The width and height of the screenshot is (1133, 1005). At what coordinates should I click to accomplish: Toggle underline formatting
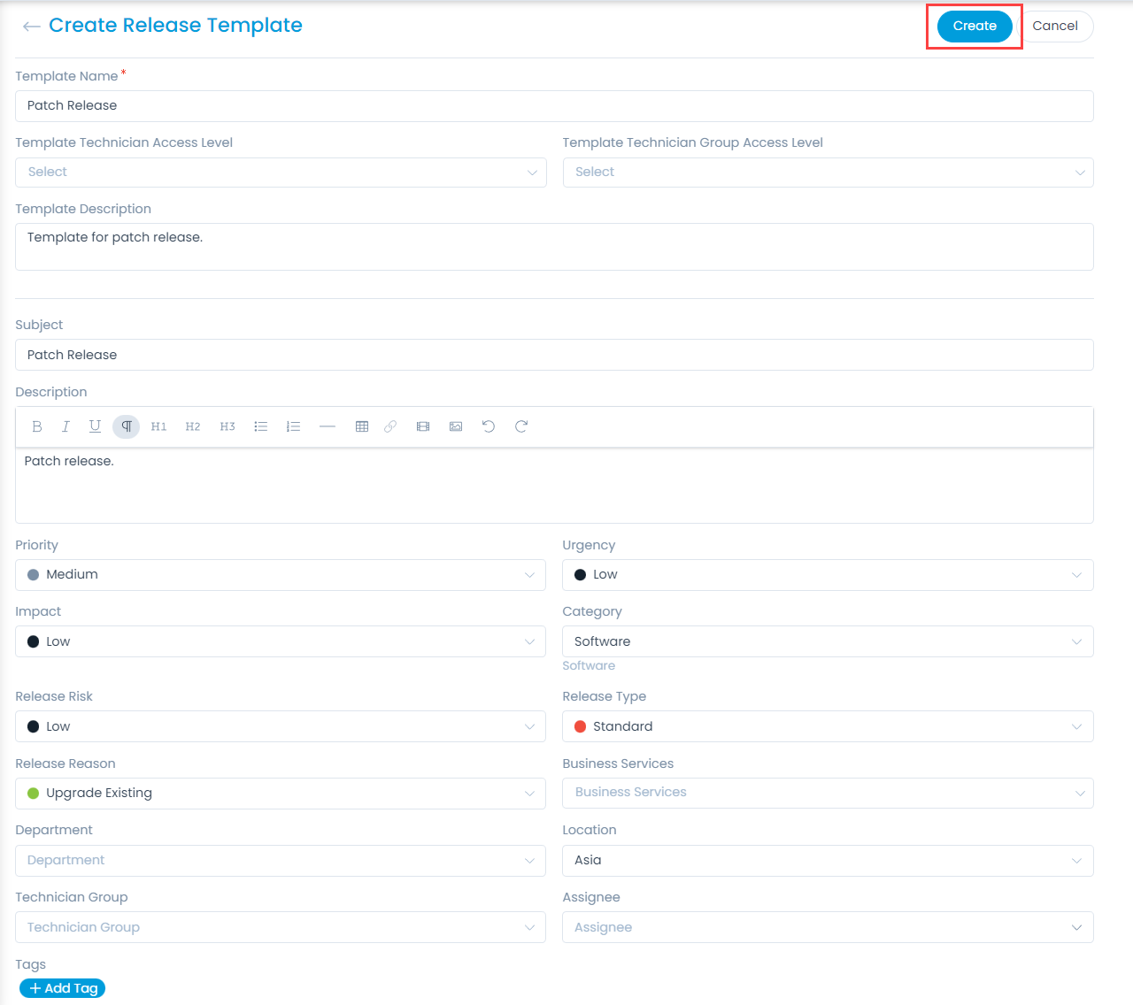[x=95, y=426]
